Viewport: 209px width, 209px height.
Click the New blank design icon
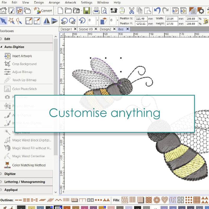(x=60, y=11)
